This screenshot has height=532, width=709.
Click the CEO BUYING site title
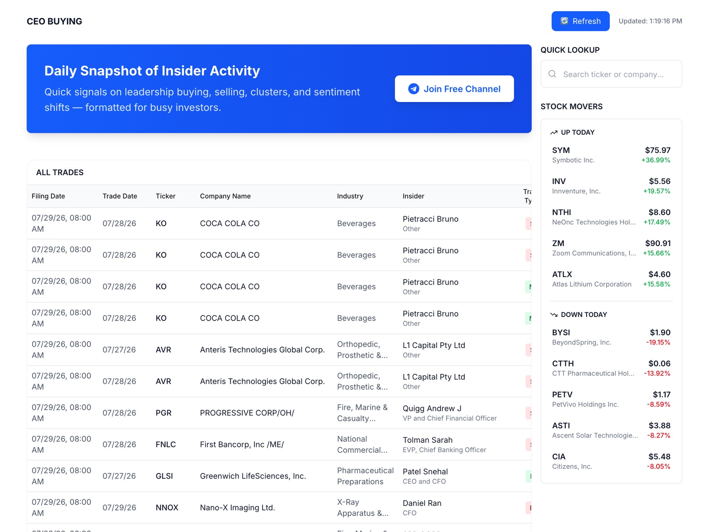(x=55, y=21)
